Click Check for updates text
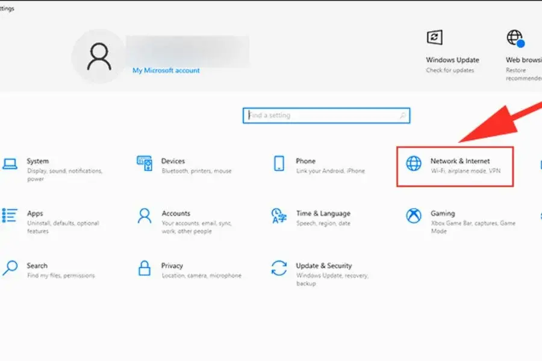 450,70
